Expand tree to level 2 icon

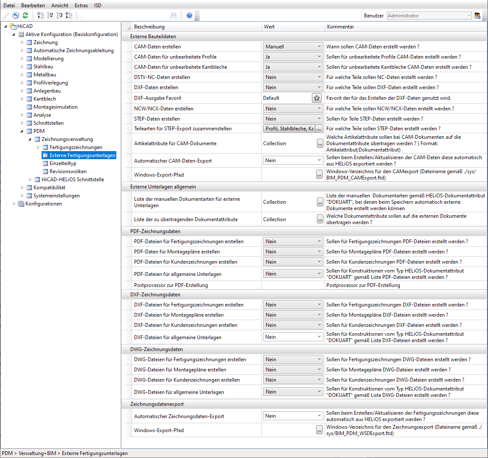click(x=50, y=15)
